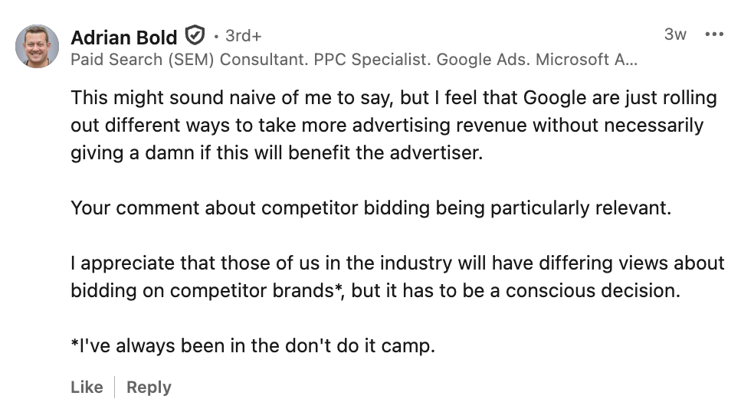Click the Adrian Bold name link
Viewport: 754px width, 412px height.
[124, 37]
